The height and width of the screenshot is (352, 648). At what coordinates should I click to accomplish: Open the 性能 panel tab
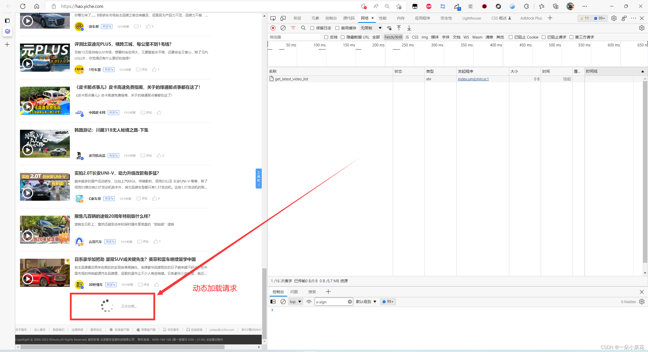pos(383,18)
